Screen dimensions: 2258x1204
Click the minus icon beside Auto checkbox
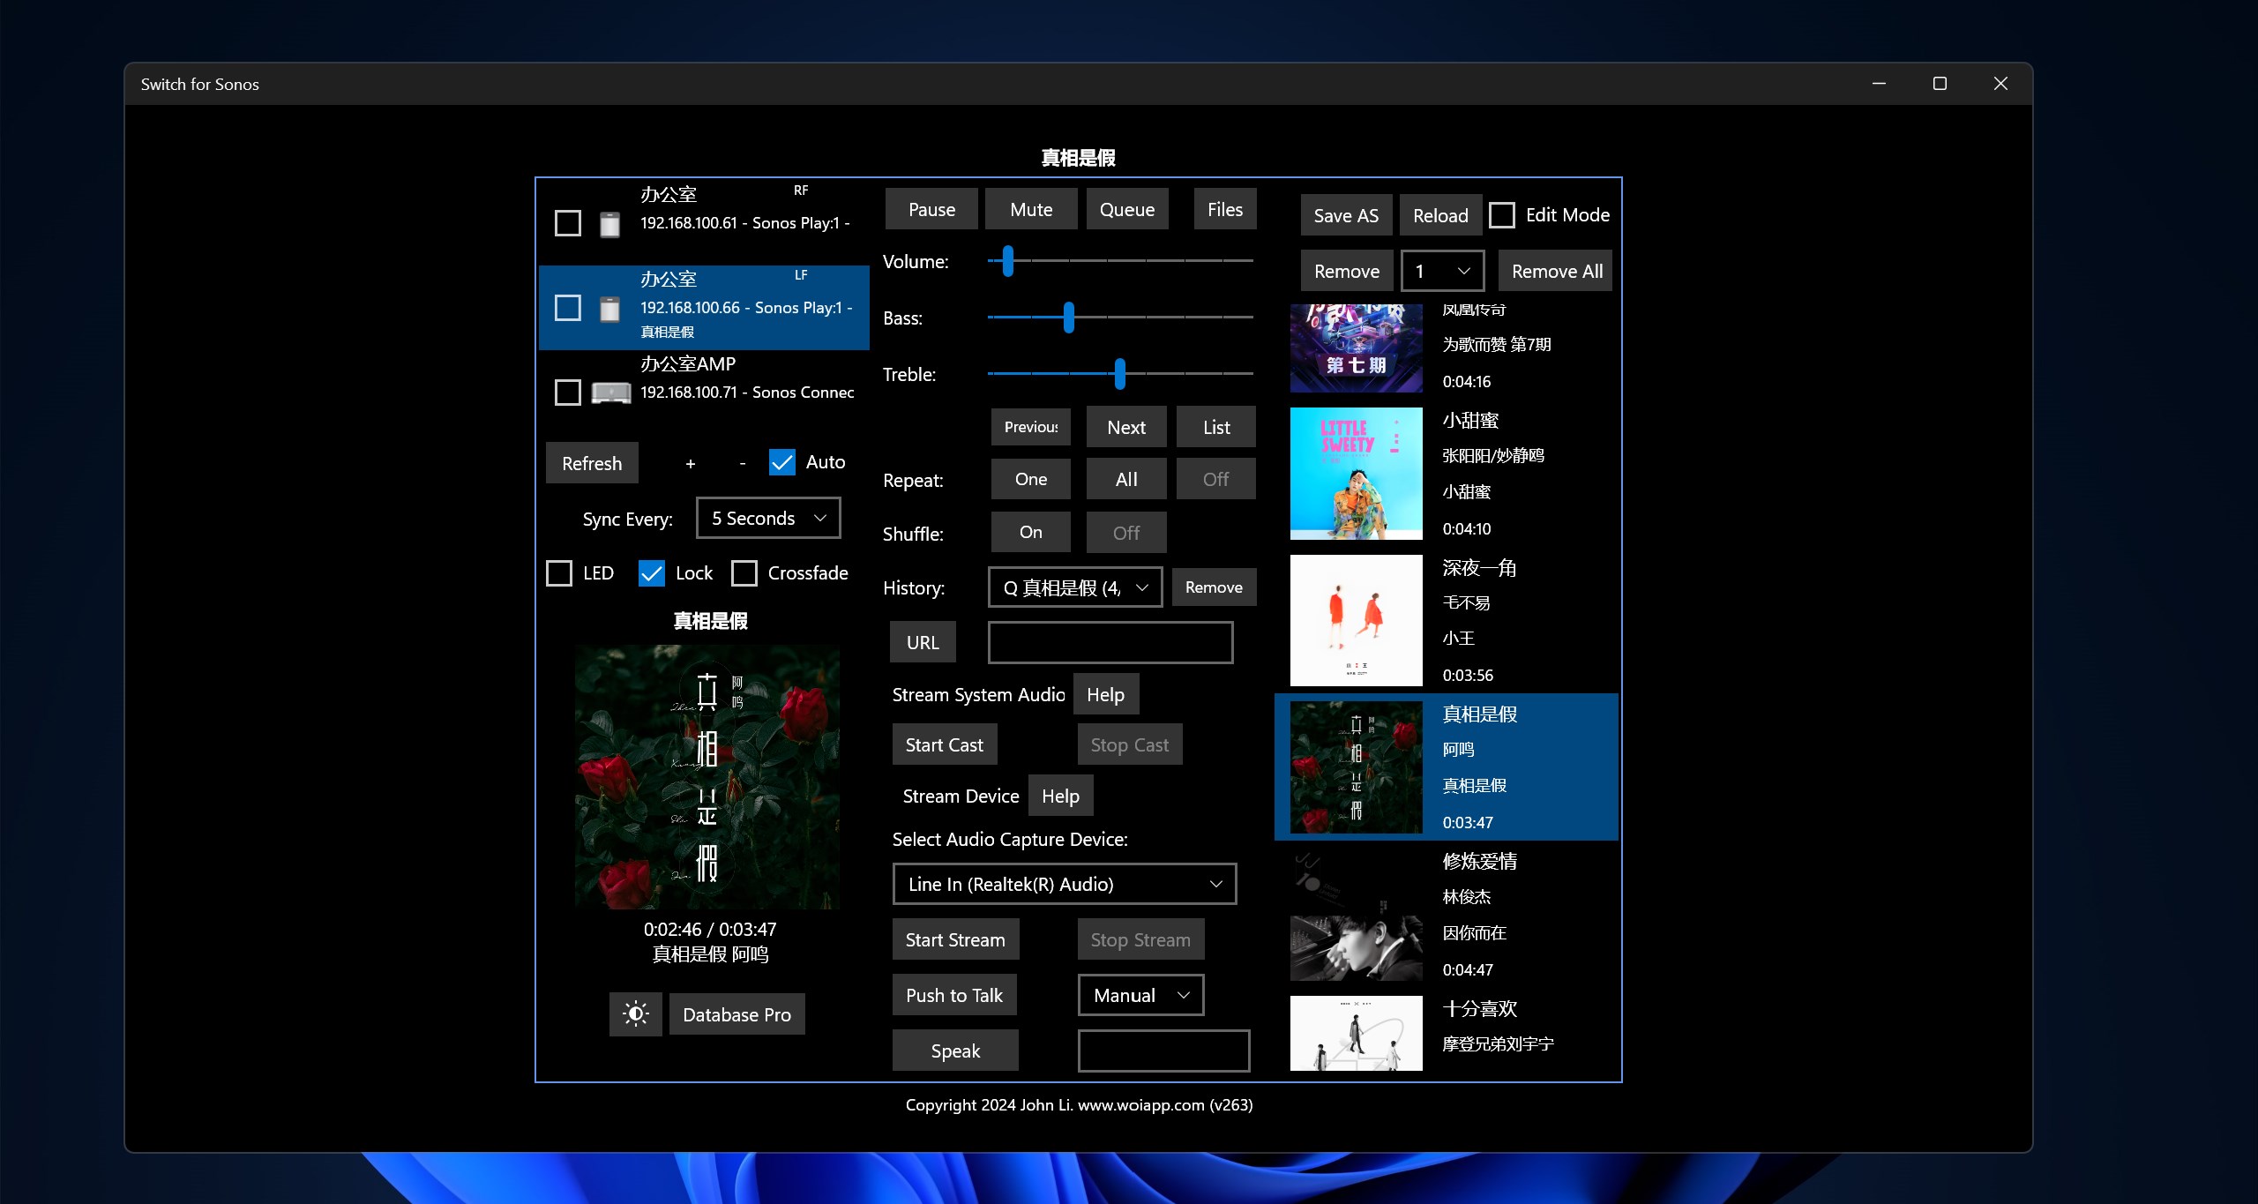(x=742, y=463)
